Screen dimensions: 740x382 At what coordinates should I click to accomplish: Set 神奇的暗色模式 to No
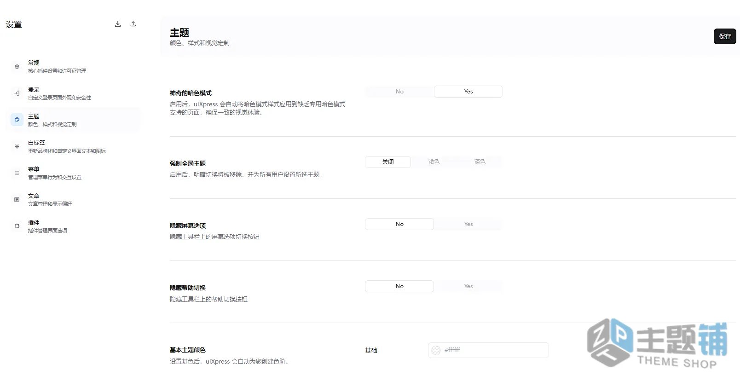(399, 92)
